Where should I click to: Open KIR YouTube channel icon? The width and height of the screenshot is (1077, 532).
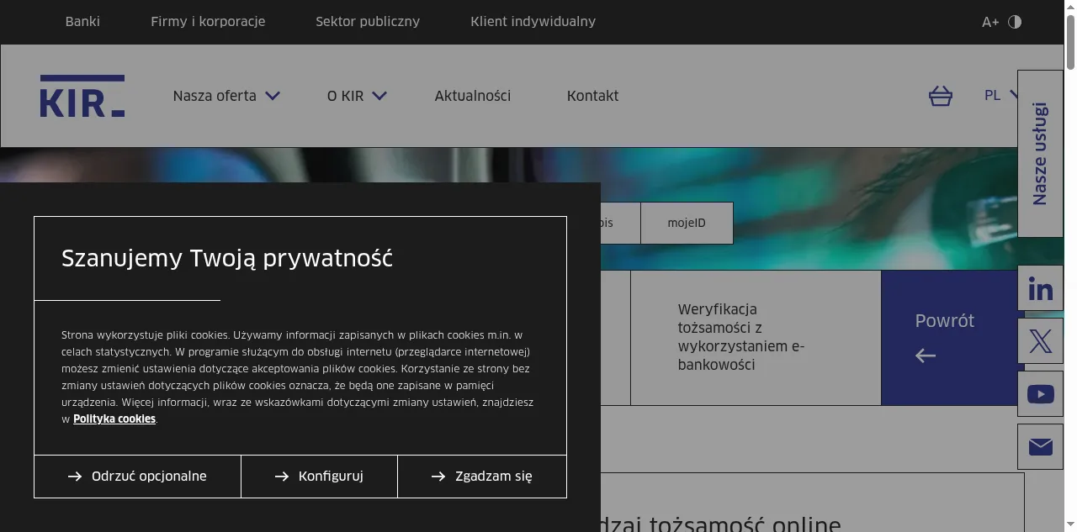[x=1041, y=393]
